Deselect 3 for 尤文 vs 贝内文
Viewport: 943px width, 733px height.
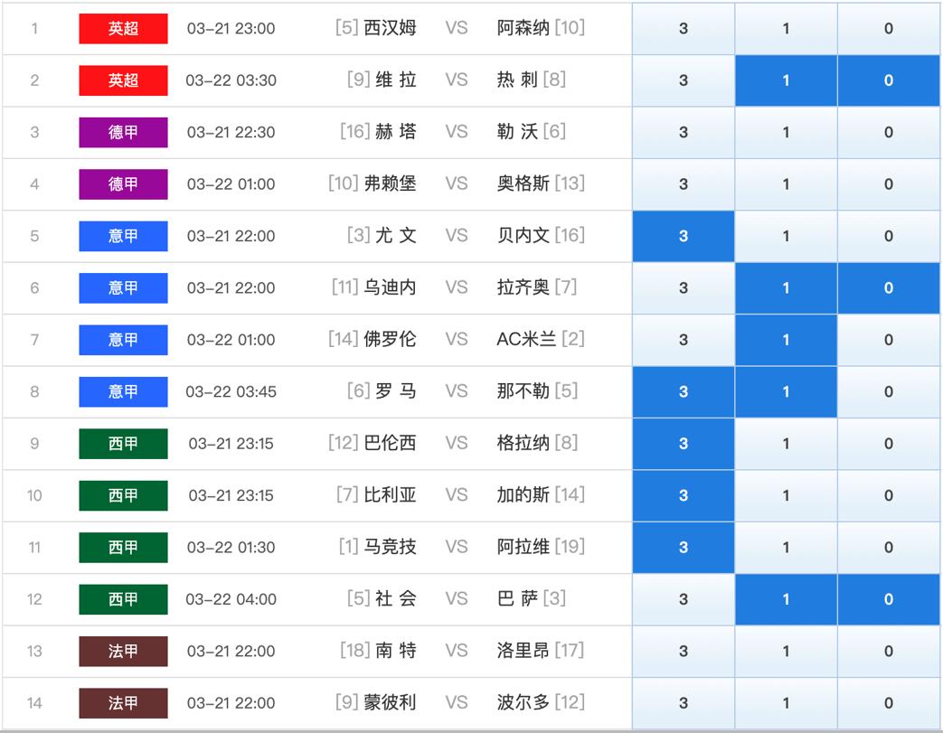[684, 236]
